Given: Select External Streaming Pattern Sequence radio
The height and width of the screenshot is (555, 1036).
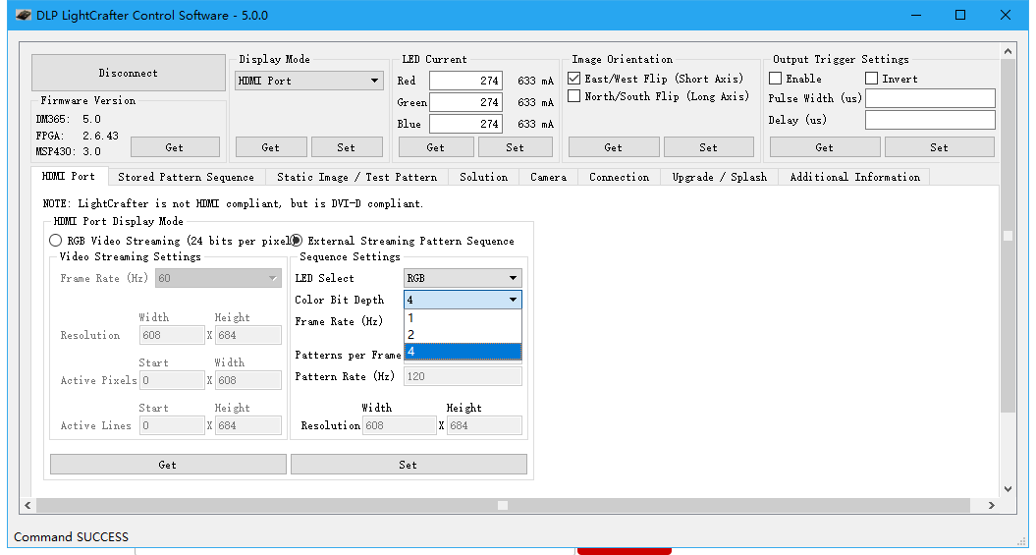Looking at the screenshot, I should pos(297,241).
